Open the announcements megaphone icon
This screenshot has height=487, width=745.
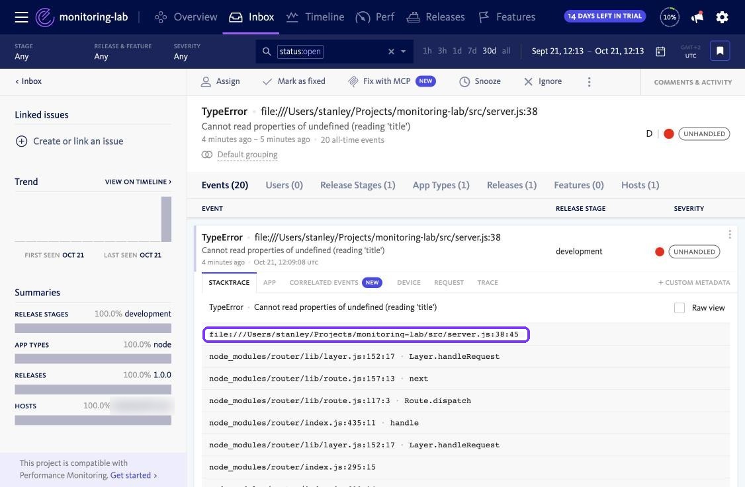(x=697, y=18)
